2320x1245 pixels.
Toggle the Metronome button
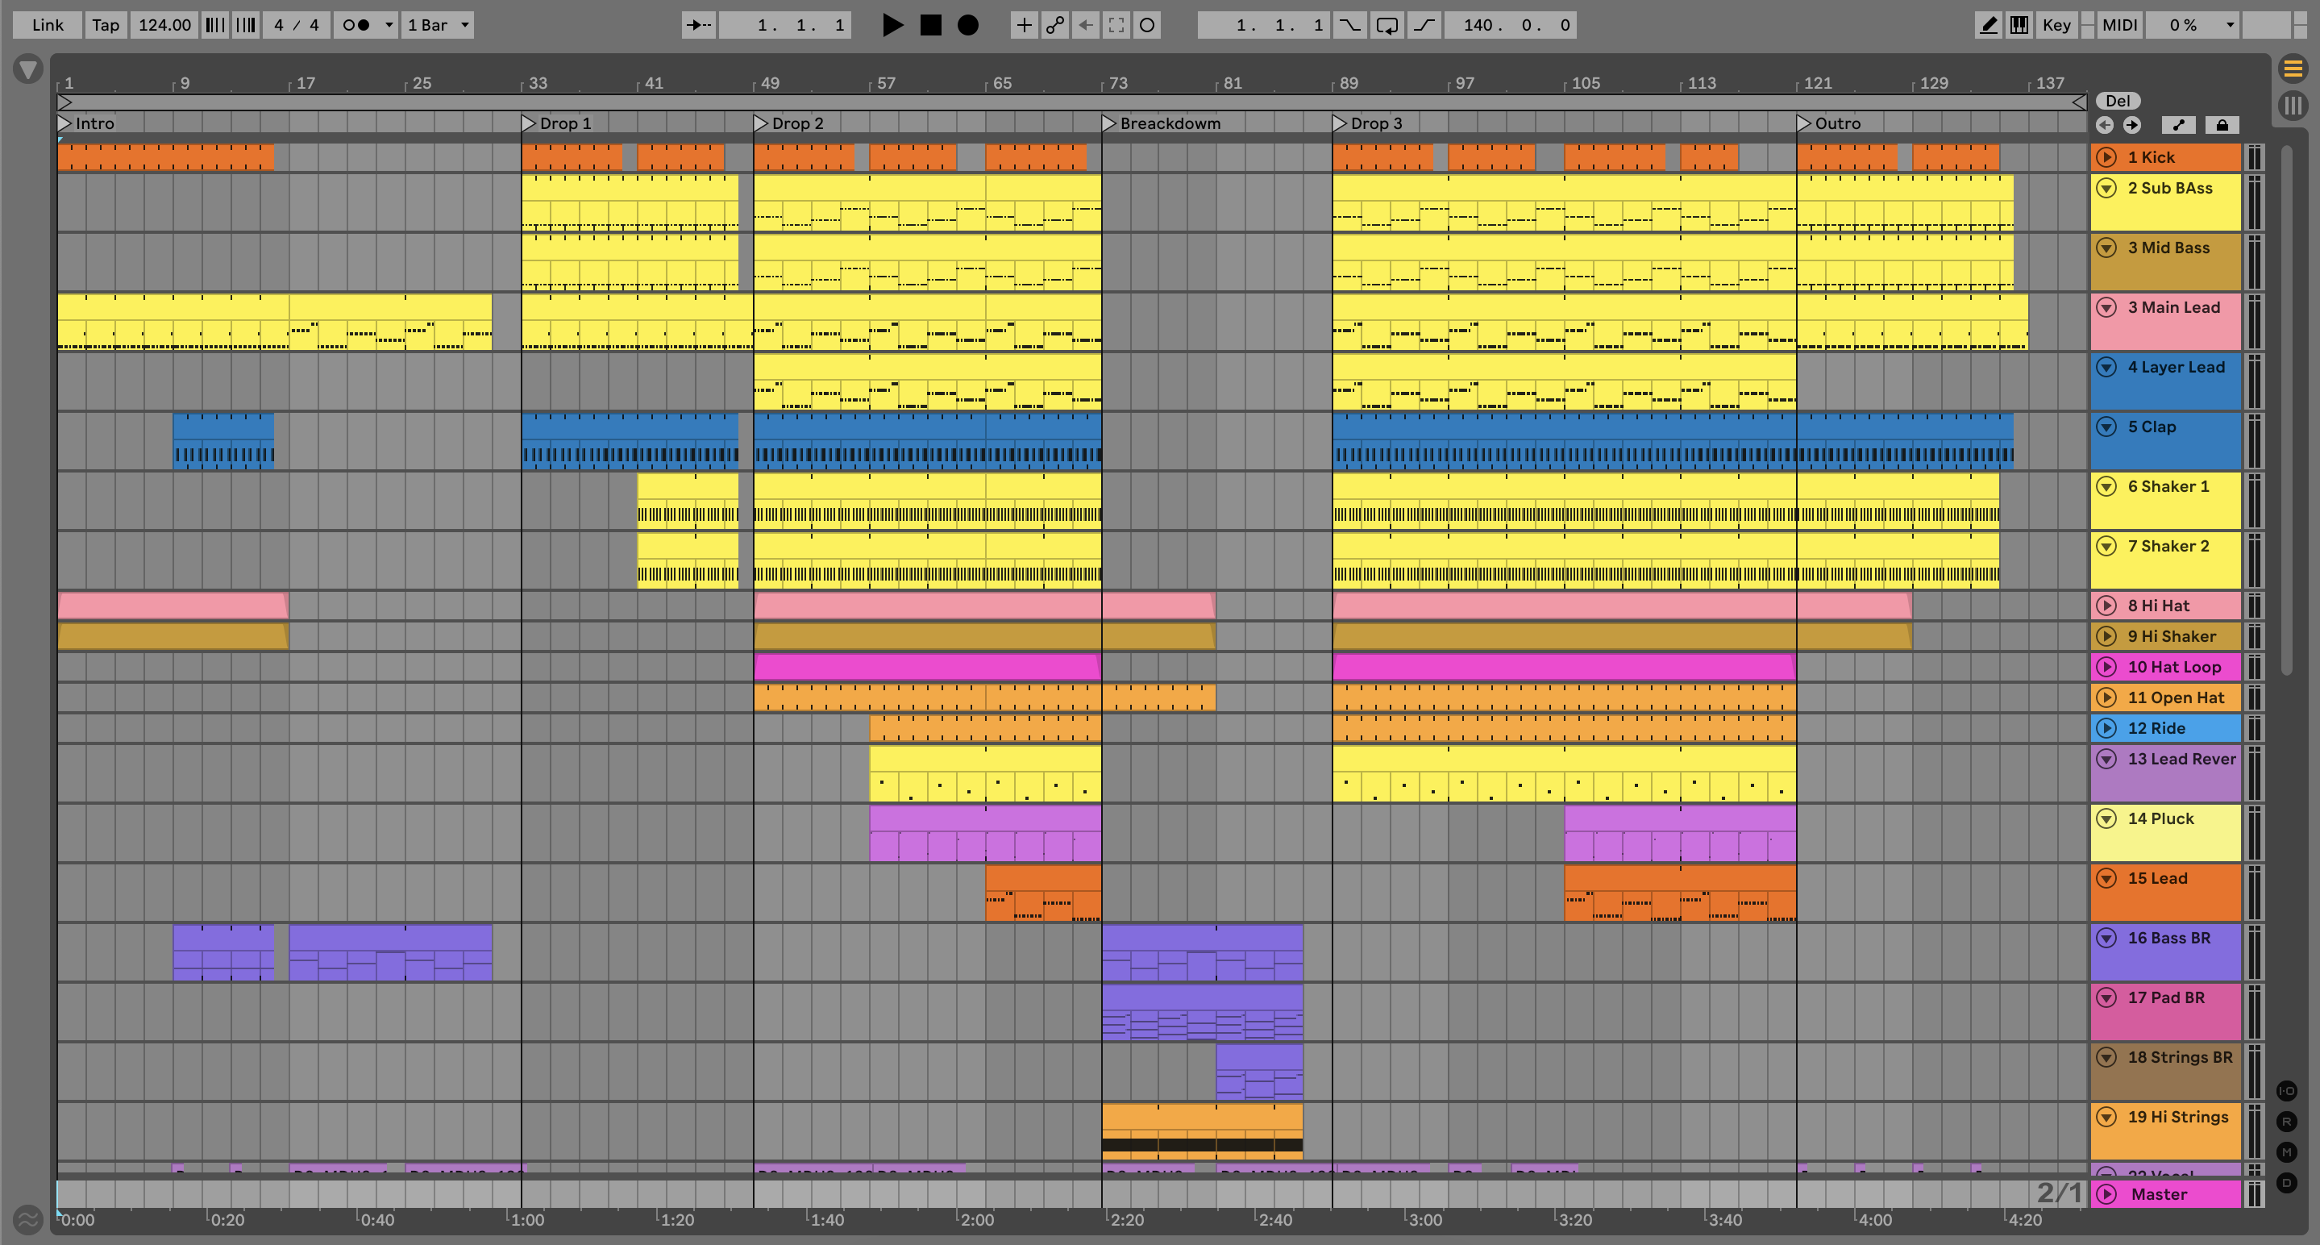[x=358, y=25]
